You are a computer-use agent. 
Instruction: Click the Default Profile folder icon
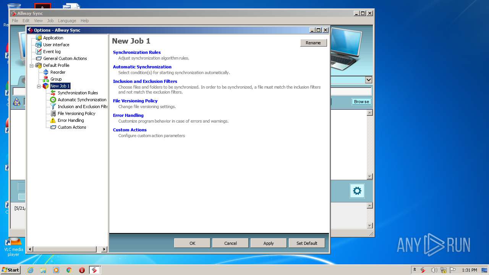39,65
